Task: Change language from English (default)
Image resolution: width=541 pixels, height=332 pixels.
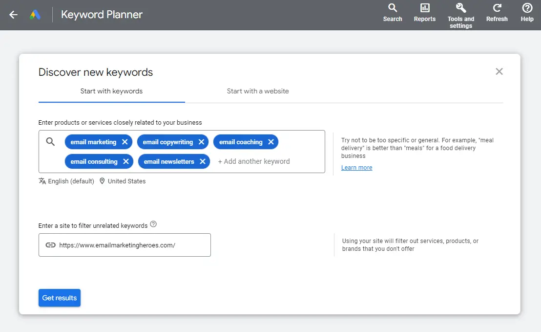Action: 66,181
